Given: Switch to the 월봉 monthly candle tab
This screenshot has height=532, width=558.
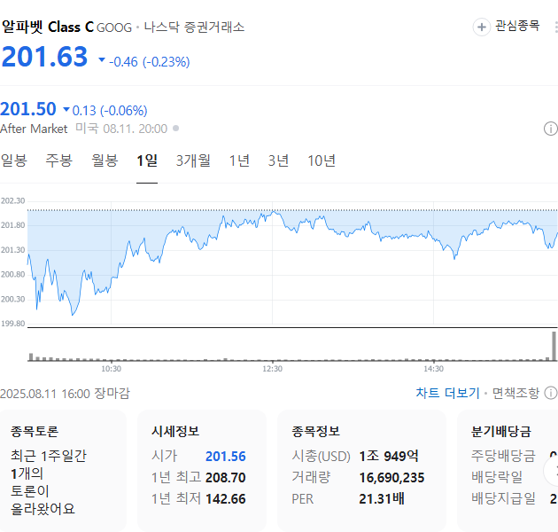Looking at the screenshot, I should coord(105,160).
